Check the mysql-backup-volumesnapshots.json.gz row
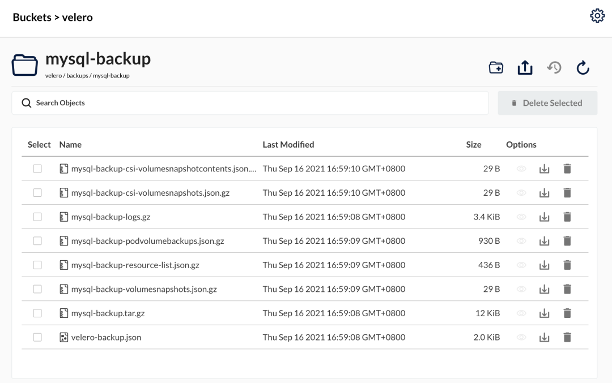The width and height of the screenshot is (612, 383). point(37,289)
